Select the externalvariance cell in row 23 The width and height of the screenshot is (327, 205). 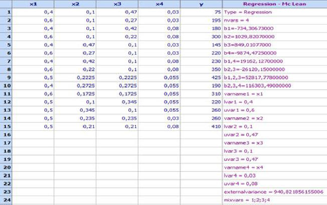[x=274, y=192]
